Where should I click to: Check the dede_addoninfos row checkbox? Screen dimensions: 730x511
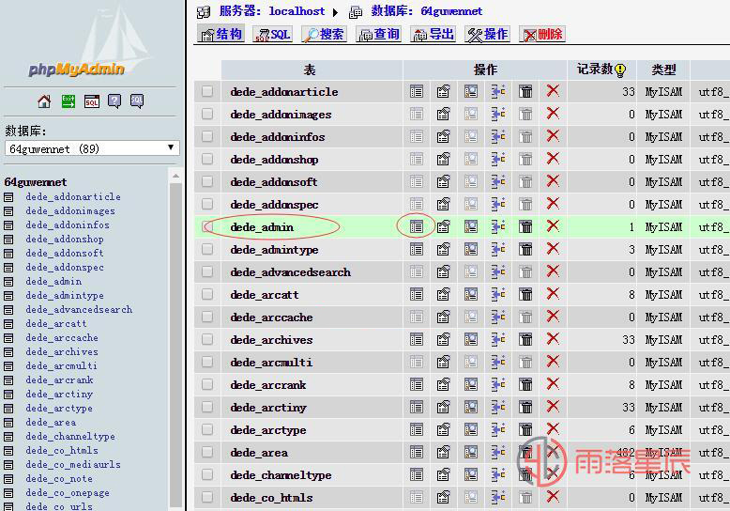click(207, 136)
